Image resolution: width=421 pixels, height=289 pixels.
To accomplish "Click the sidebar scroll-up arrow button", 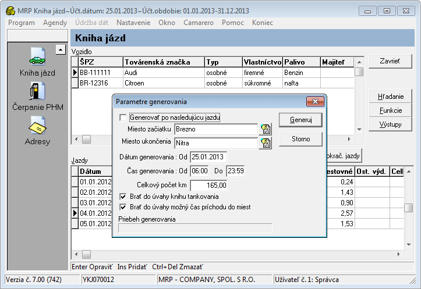I will coord(61,50).
